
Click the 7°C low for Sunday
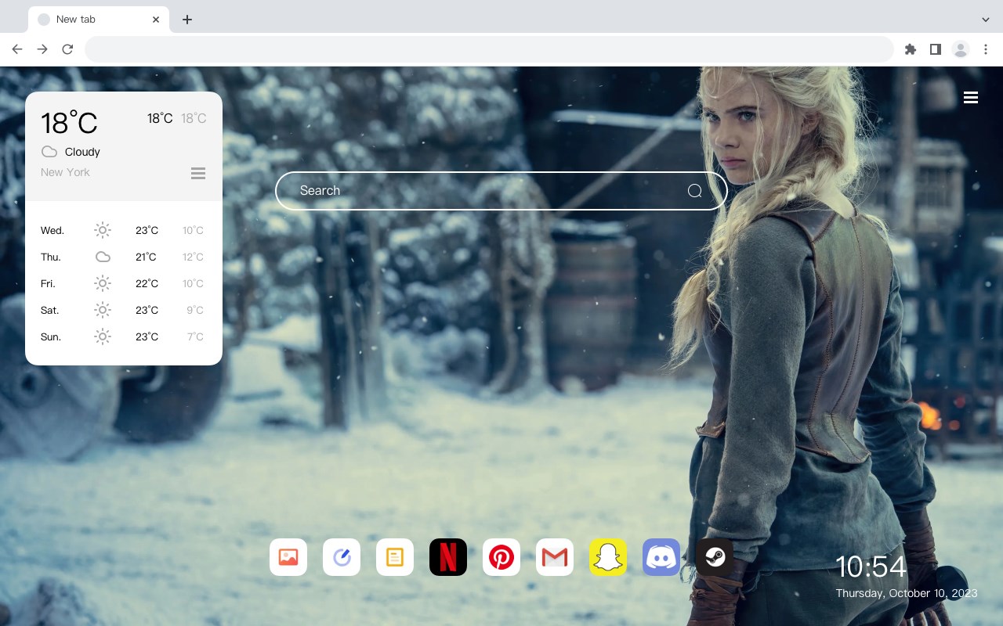[x=195, y=337]
